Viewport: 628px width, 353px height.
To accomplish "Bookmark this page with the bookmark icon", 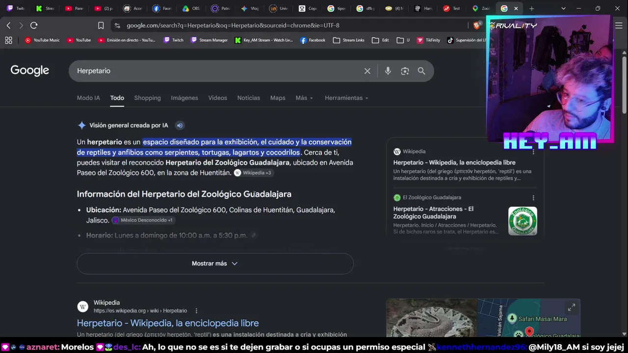I will (x=101, y=25).
